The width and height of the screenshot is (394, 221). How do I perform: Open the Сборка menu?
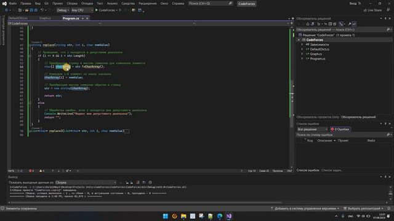tap(72, 4)
